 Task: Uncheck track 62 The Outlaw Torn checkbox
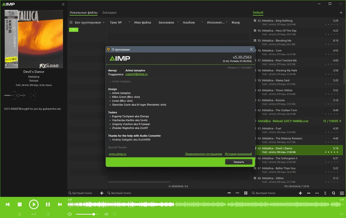pyautogui.click(x=255, y=110)
